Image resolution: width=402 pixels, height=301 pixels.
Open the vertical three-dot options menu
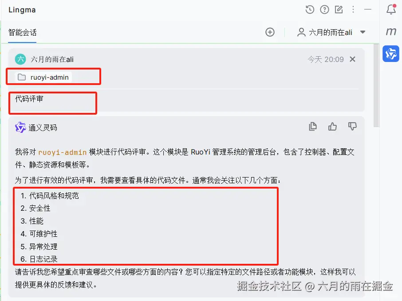pyautogui.click(x=353, y=10)
